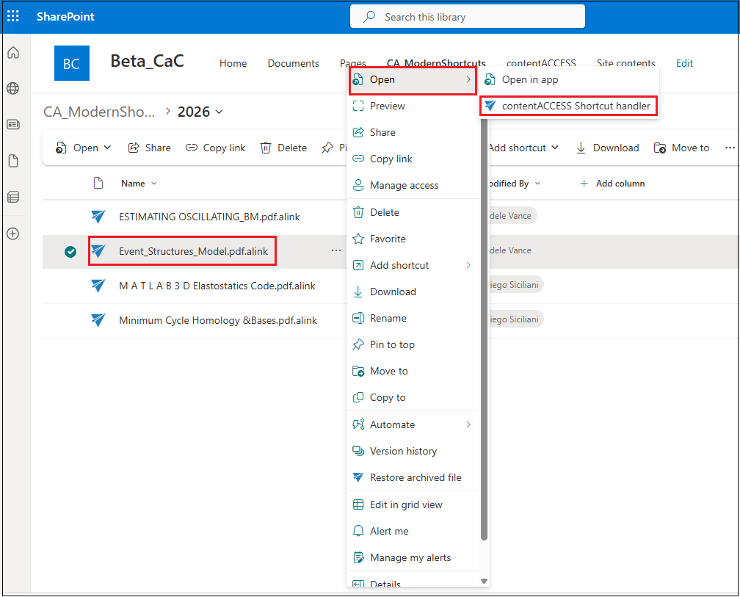
Task: Open the SharePoint app launcher grid
Action: [x=13, y=16]
